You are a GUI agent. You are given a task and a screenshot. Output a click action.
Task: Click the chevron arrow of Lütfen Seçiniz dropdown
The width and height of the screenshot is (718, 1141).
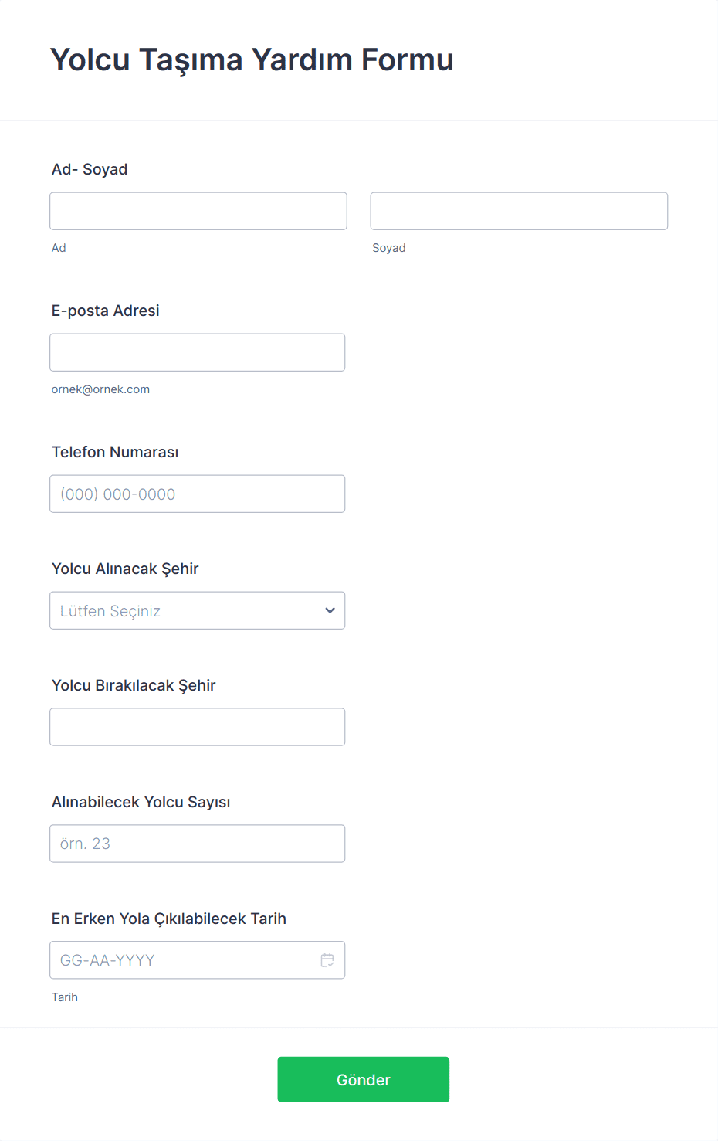[x=330, y=610]
